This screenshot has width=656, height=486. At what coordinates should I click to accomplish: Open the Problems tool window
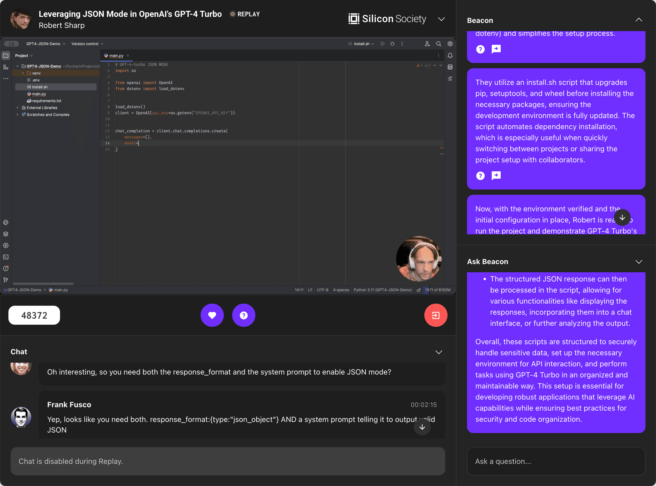[x=6, y=269]
